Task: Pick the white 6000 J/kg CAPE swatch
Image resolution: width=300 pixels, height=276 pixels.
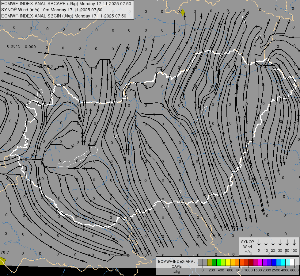Action: pos(292,262)
